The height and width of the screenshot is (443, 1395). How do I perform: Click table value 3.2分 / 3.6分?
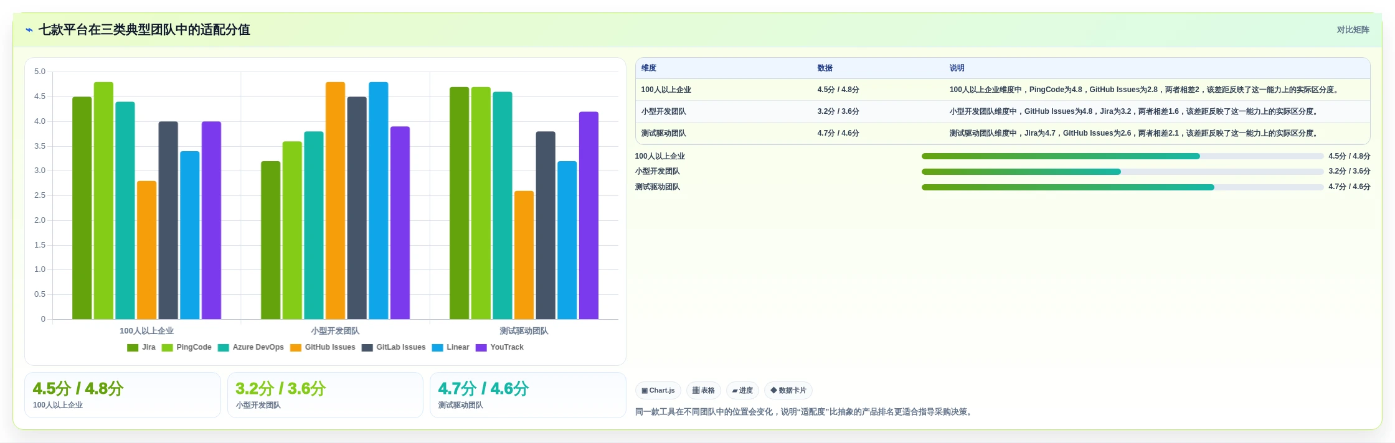coord(838,112)
